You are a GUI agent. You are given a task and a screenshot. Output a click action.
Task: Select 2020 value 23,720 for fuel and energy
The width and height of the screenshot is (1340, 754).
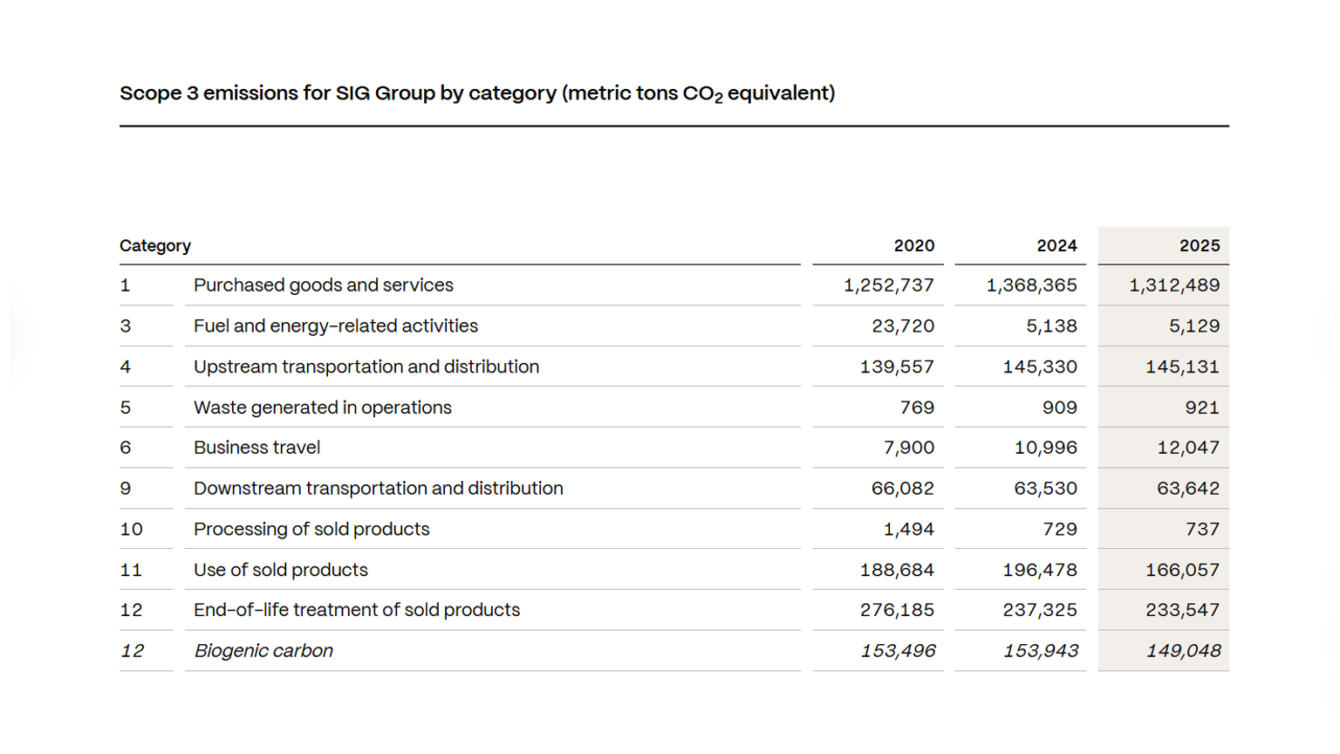903,326
